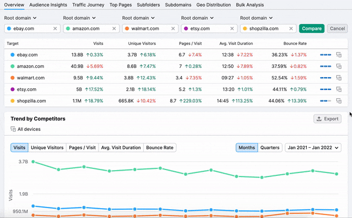The image size is (352, 218).
Task: Switch chart granularity to Months
Action: tap(247, 147)
